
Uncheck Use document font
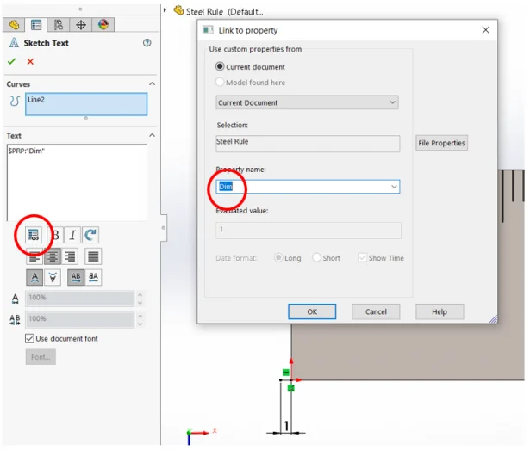[30, 339]
